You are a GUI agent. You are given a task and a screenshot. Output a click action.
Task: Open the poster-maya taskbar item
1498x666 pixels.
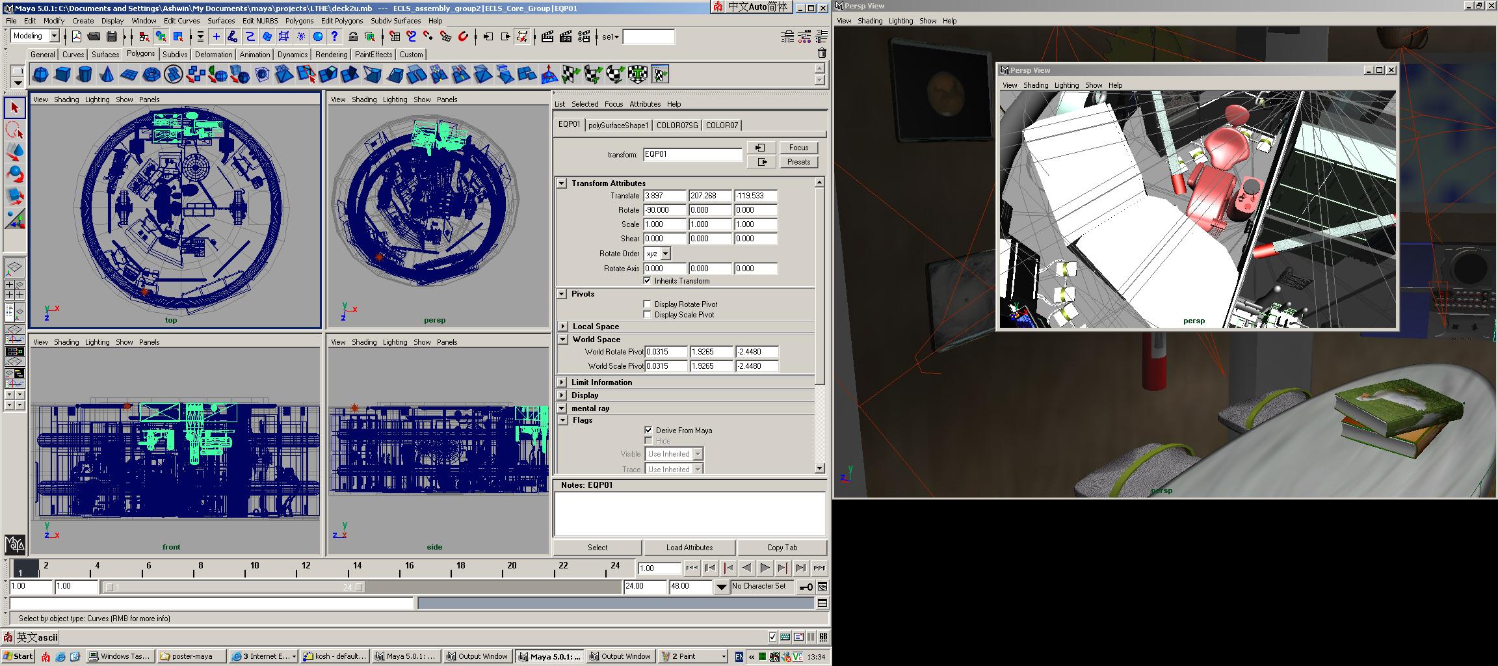pyautogui.click(x=192, y=656)
